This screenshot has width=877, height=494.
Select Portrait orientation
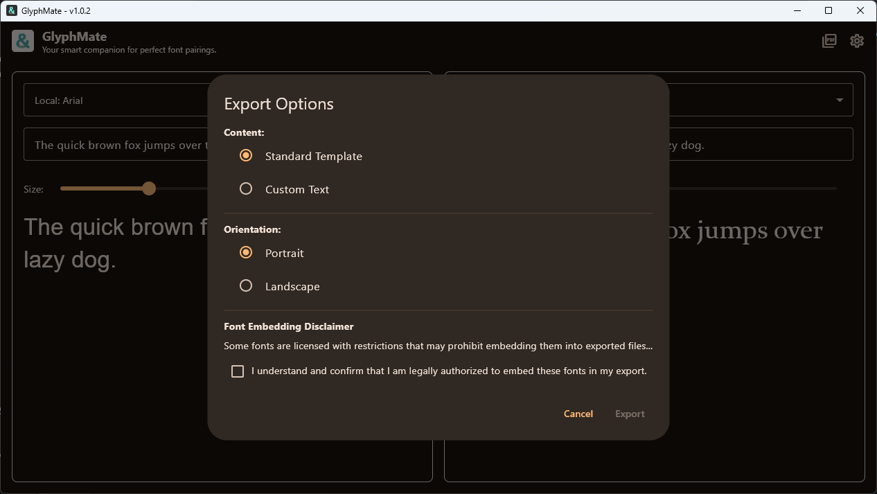click(x=246, y=252)
